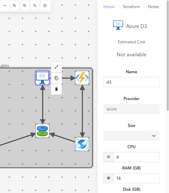The image size is (169, 193).
Task: Duplicate the selected D3 node
Action: (56, 78)
